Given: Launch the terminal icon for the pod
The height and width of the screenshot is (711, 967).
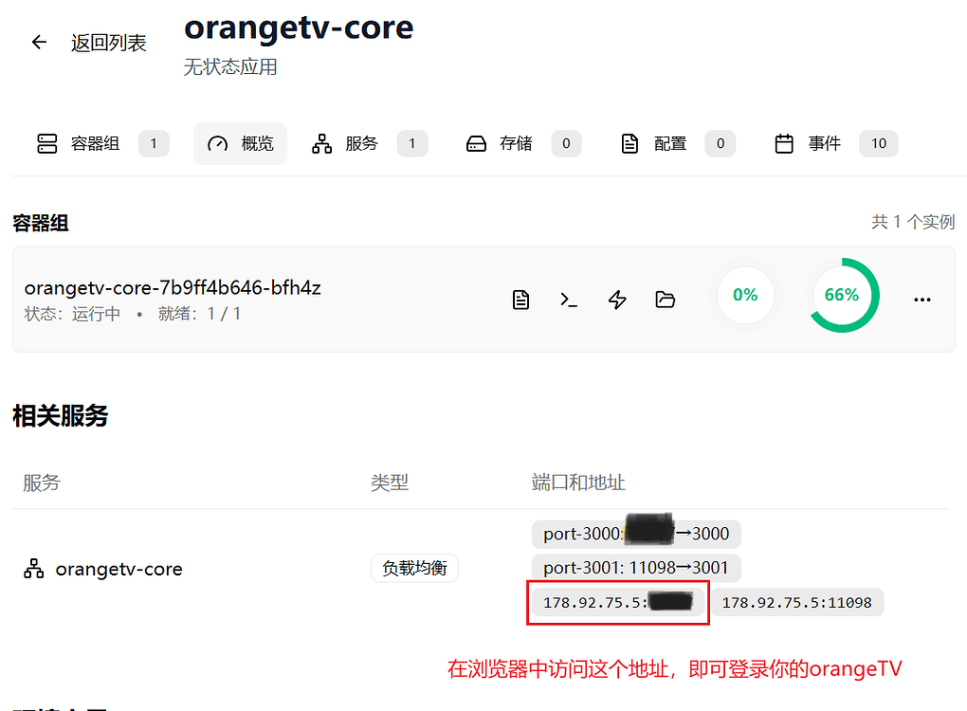Looking at the screenshot, I should (x=569, y=299).
